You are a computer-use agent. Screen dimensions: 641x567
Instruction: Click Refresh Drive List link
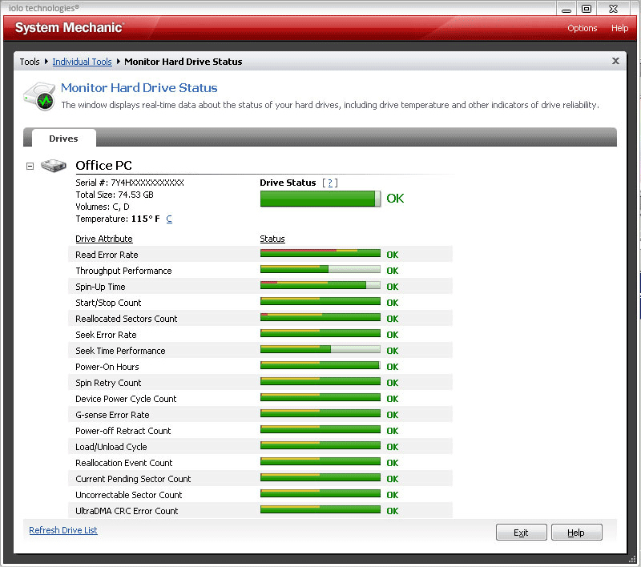(x=63, y=530)
